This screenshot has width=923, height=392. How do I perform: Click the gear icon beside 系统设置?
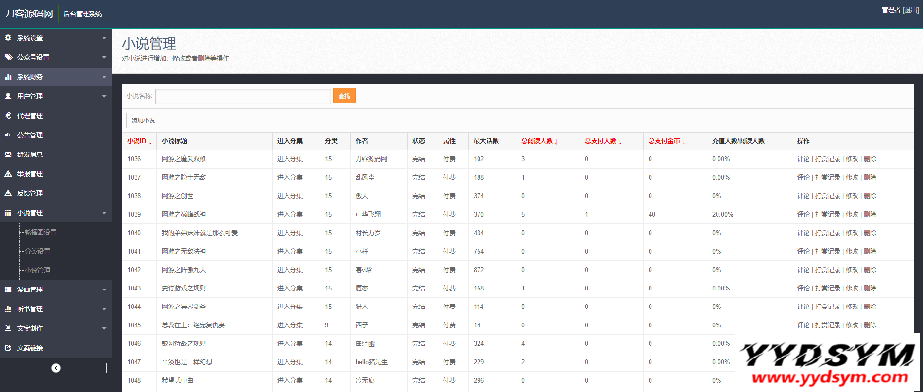[8, 38]
